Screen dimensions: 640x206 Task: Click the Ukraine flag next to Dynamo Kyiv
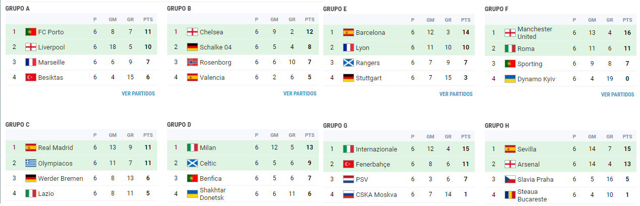(x=510, y=79)
